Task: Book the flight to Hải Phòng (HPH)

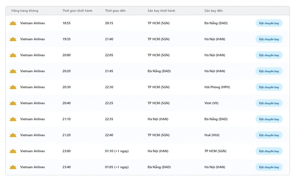Action: pos(269,87)
